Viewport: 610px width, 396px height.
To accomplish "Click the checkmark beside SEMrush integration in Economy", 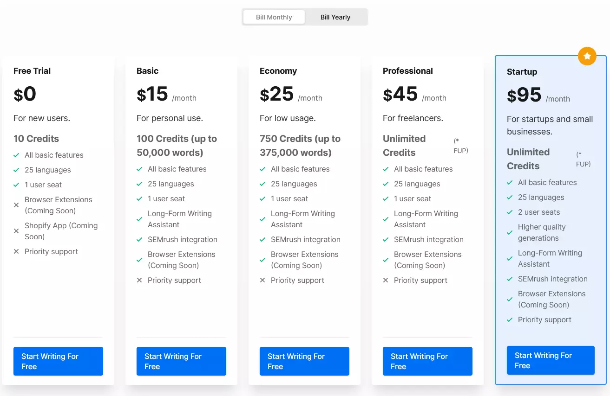I will [262, 240].
